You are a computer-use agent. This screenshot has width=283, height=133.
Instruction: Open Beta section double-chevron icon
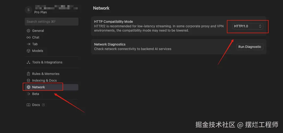28,94
